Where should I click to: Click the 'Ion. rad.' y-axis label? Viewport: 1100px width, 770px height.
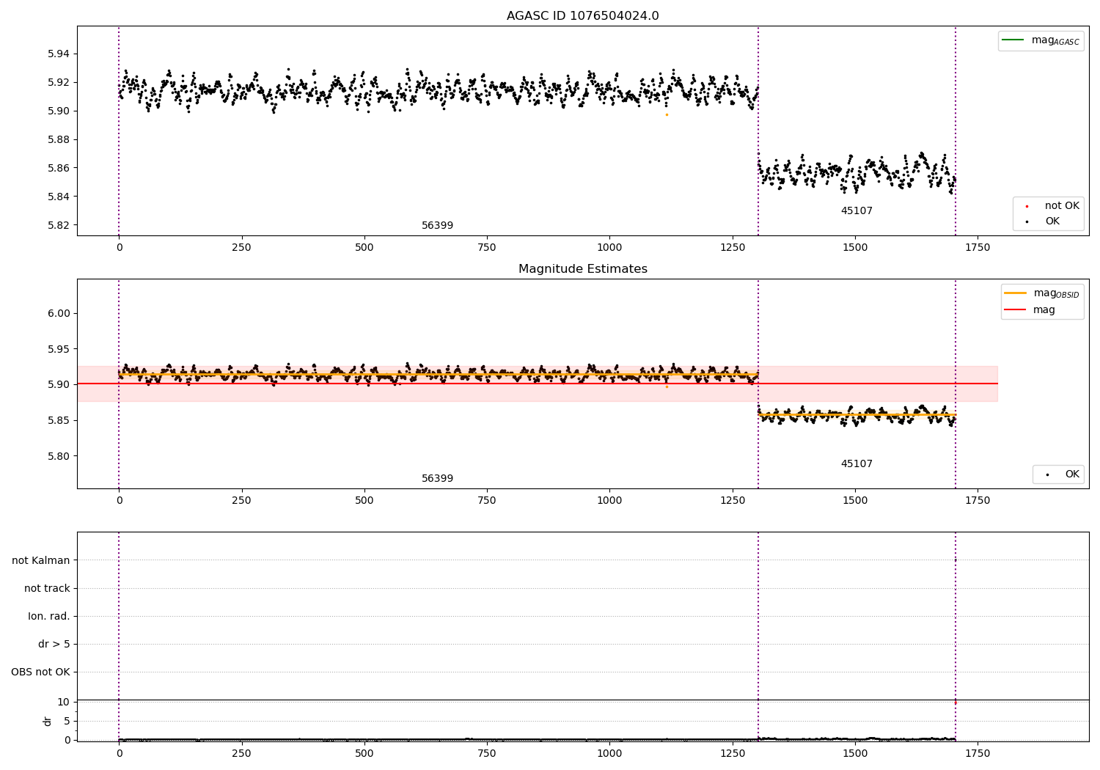(49, 617)
